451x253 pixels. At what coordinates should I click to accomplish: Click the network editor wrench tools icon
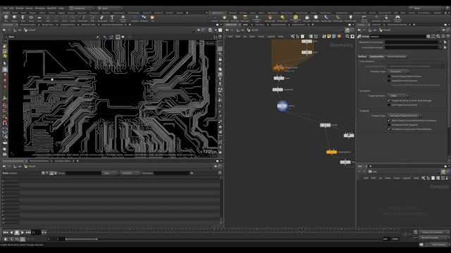click(x=292, y=37)
